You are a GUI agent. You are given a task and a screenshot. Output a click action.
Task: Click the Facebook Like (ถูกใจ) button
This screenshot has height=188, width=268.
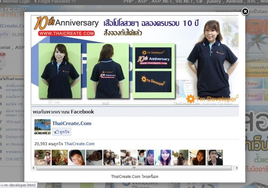pyautogui.click(x=62, y=132)
